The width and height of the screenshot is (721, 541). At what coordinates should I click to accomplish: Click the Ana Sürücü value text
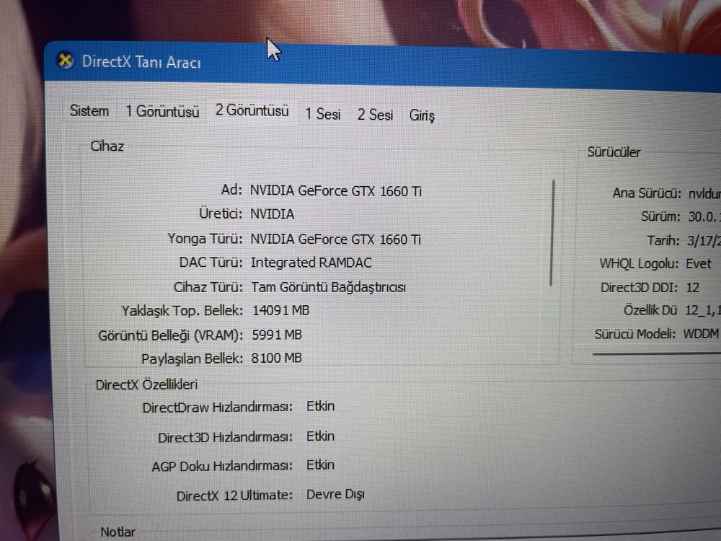coord(704,193)
